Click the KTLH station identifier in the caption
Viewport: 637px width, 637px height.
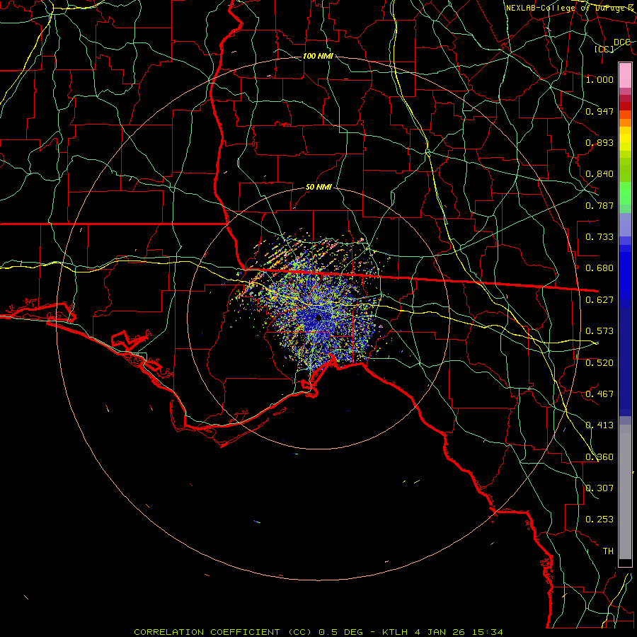(x=395, y=632)
